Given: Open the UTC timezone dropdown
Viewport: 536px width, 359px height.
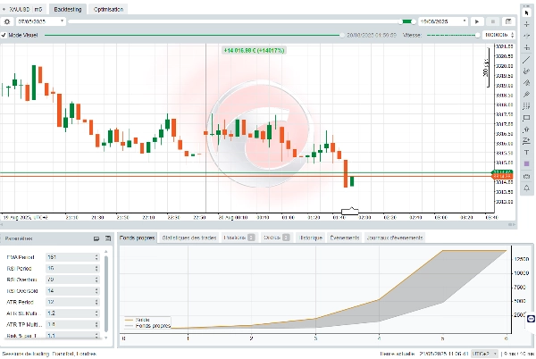Looking at the screenshot, I should click(x=486, y=354).
